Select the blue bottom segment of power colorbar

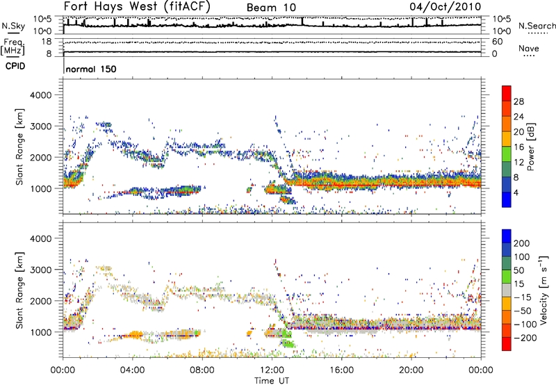click(507, 199)
